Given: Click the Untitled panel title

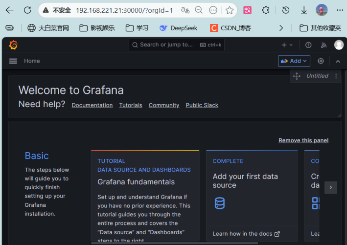Looking at the screenshot, I should click(317, 76).
